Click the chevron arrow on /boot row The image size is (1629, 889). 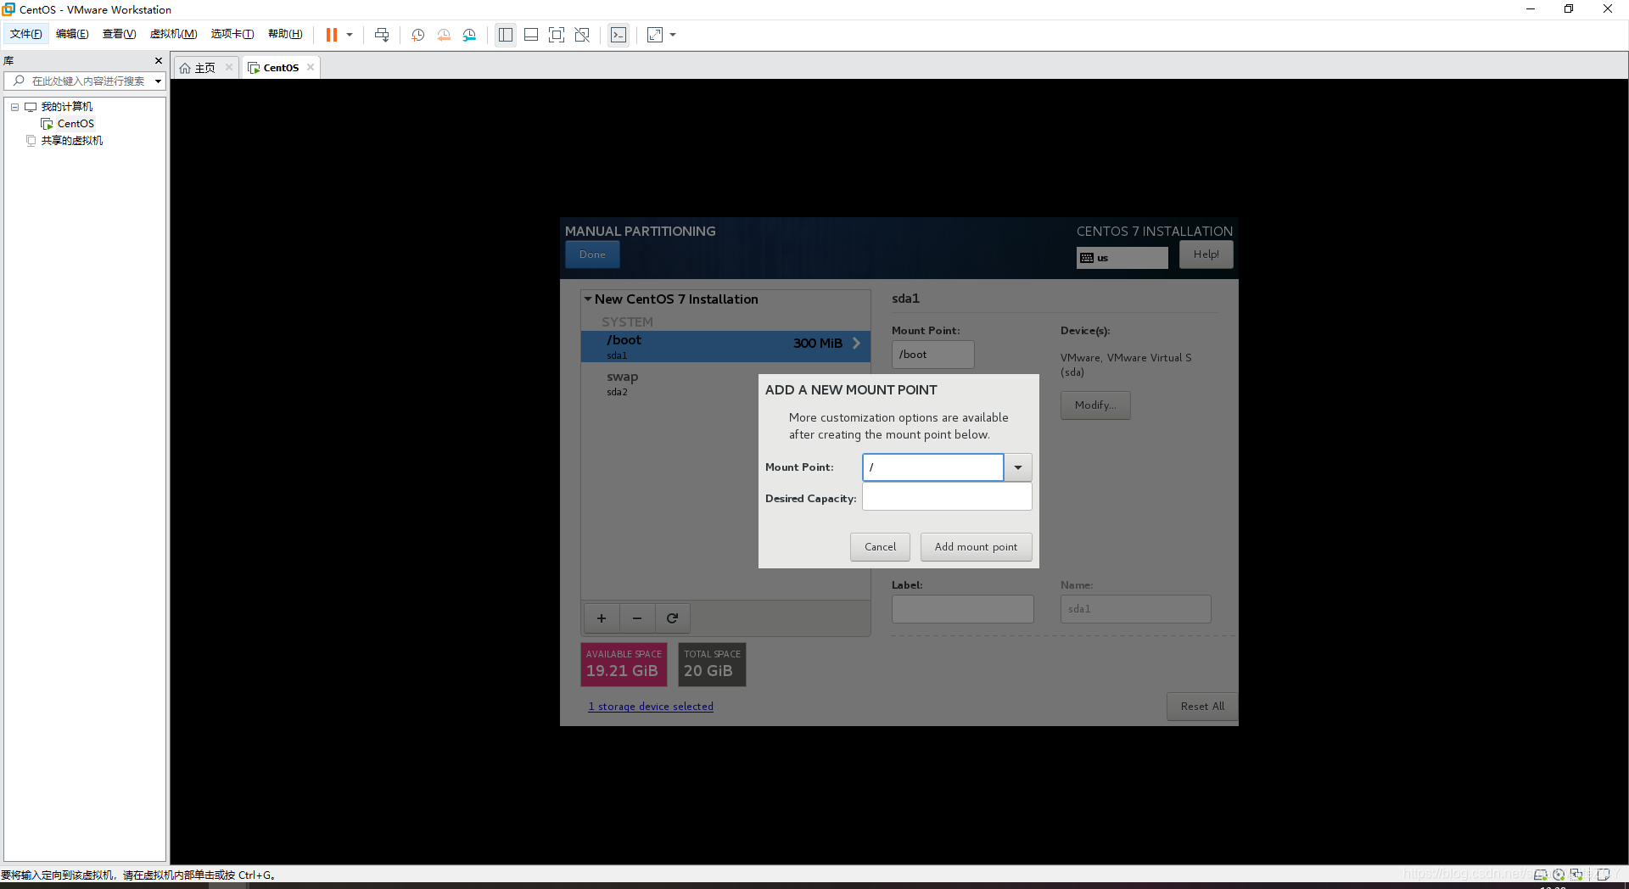coord(856,344)
